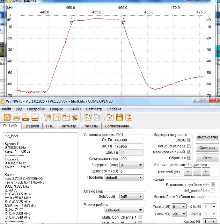
Task: Save graph with the IMAGE icon
Action: (35, 117)
